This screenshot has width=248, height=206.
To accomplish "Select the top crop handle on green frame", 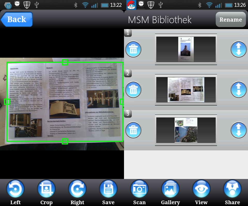I will click(65, 62).
